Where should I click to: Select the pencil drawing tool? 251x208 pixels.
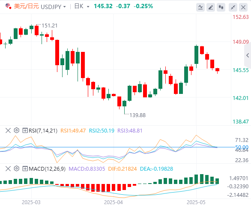pyautogui.click(x=211, y=7)
